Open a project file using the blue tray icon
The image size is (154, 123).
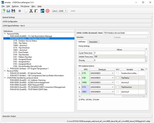coord(8,11)
